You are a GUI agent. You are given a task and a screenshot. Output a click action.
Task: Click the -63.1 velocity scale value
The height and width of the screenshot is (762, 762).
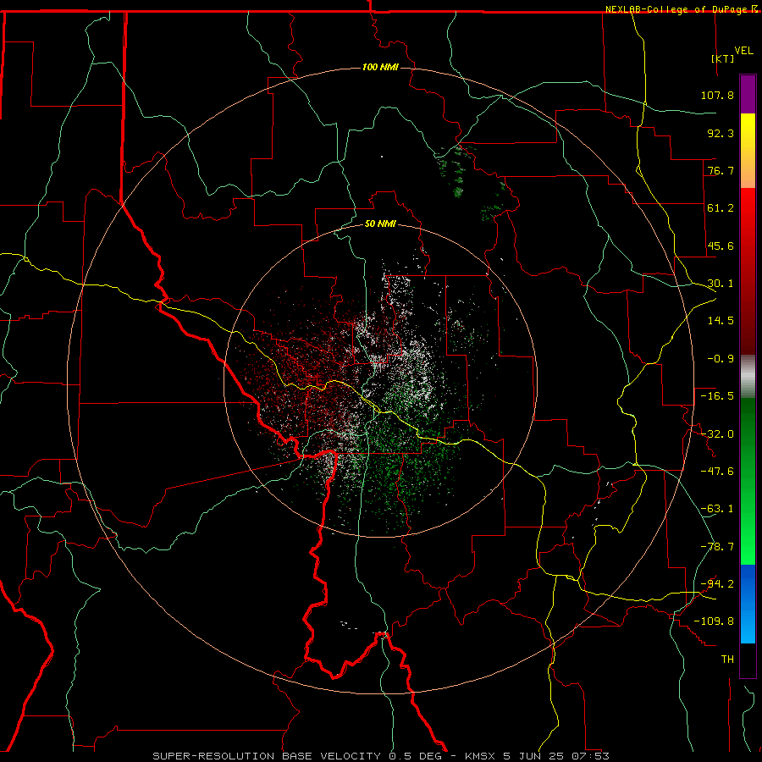click(x=717, y=509)
